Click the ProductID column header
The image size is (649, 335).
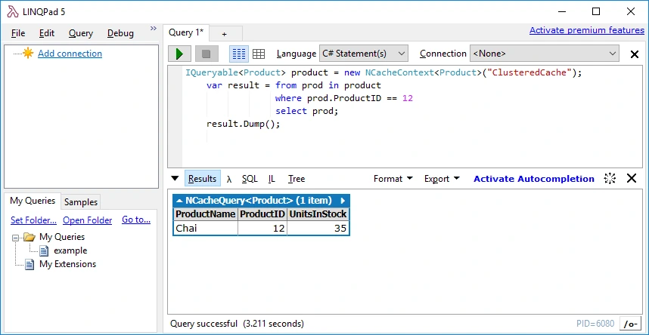click(262, 214)
